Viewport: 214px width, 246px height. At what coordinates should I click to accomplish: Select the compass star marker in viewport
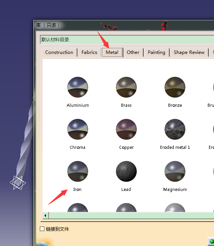[18, 182]
